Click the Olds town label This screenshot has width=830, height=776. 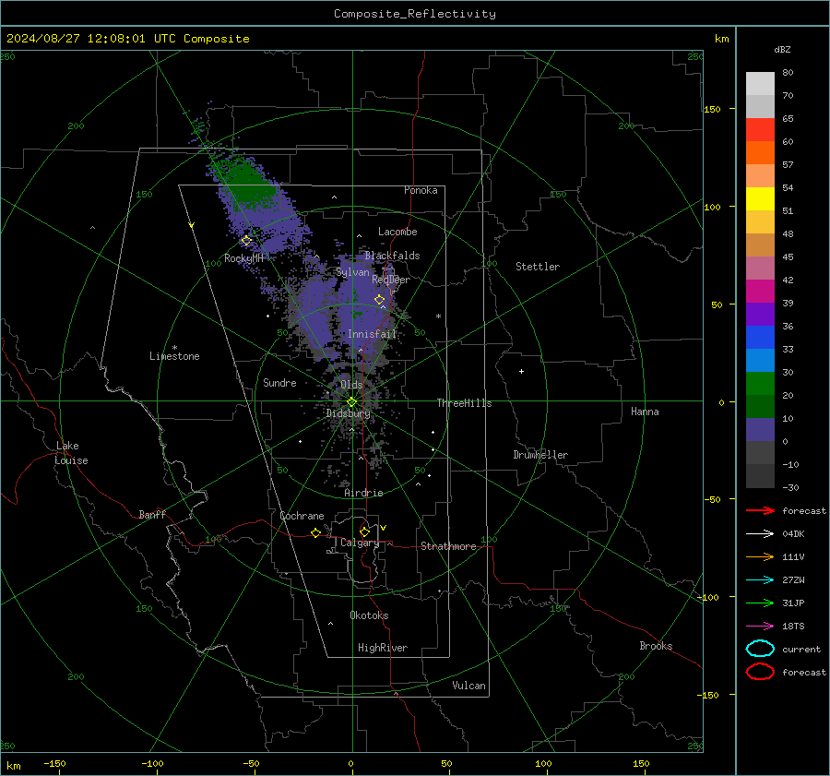coord(351,385)
